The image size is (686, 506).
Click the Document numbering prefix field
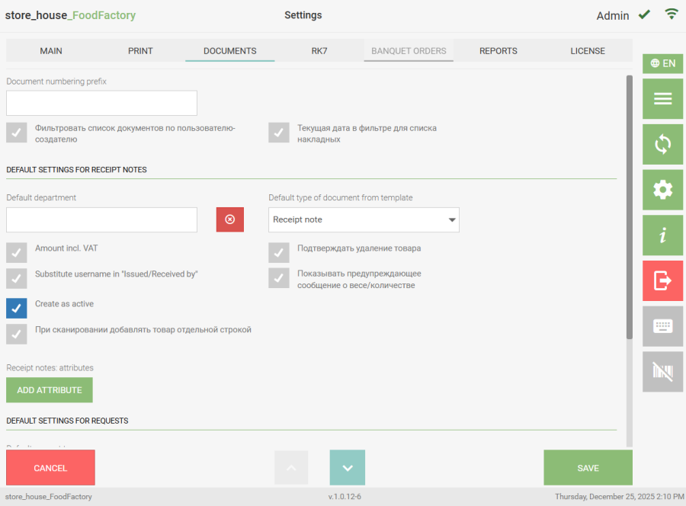(101, 103)
